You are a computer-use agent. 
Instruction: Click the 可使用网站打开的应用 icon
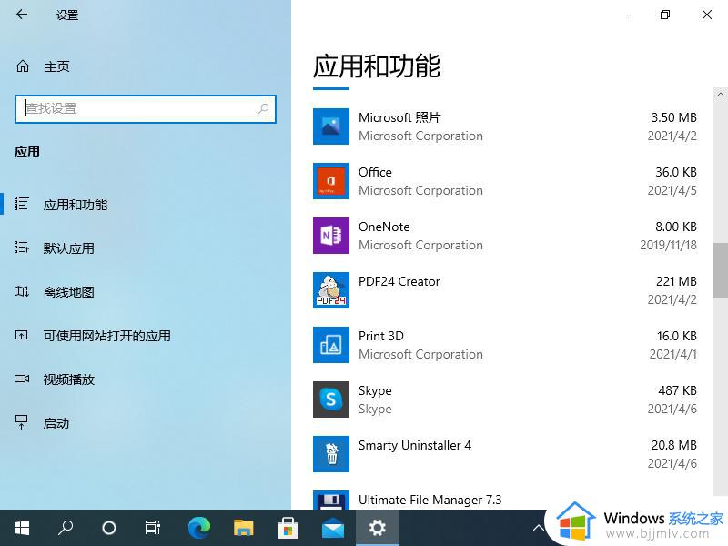click(x=21, y=335)
